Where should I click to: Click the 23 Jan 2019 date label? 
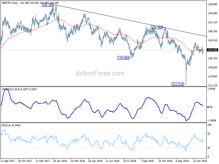tap(200, 161)
